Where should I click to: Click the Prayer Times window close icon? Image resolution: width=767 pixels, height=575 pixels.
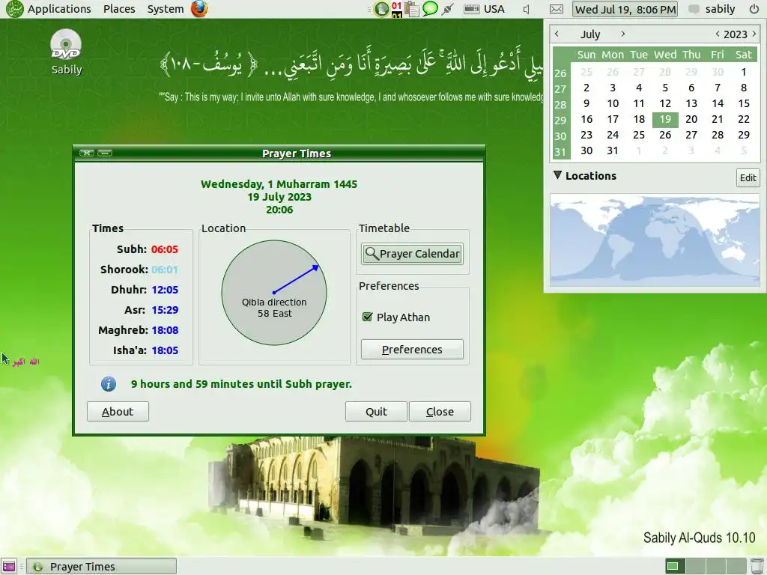(87, 153)
